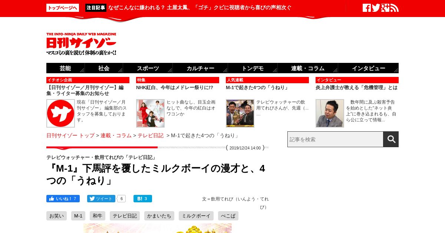
Task: Open the 注目記事 headline about 土屋太鳳
Action: point(200,8)
